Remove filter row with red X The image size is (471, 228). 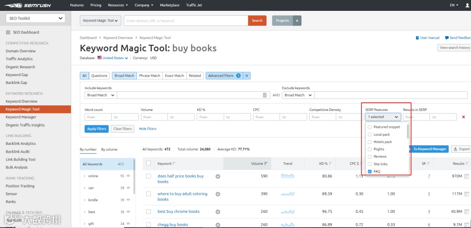(x=464, y=117)
